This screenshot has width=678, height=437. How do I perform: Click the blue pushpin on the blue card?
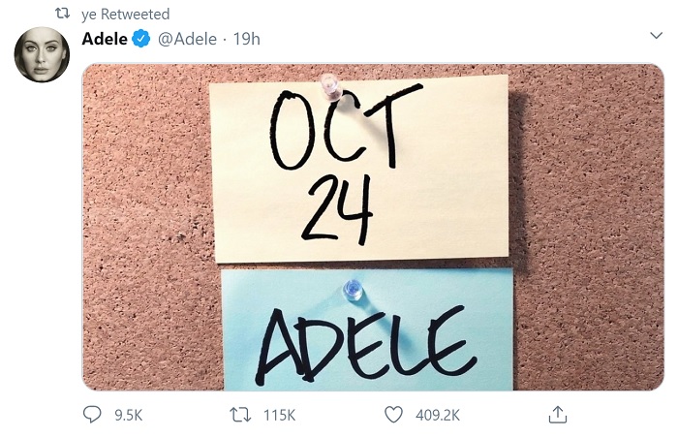[x=353, y=290]
